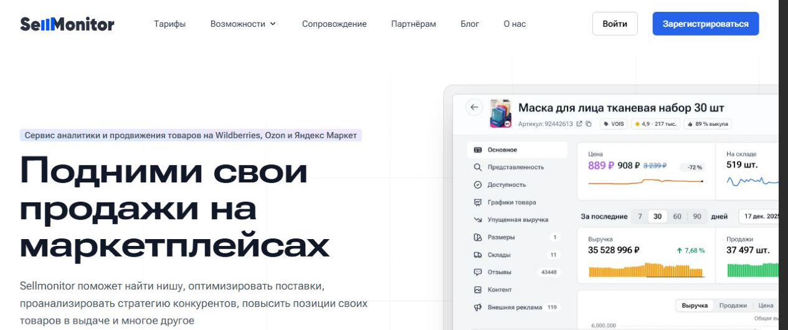788x330 pixels.
Task: Click the orange price trend line chart
Action: pos(646,182)
